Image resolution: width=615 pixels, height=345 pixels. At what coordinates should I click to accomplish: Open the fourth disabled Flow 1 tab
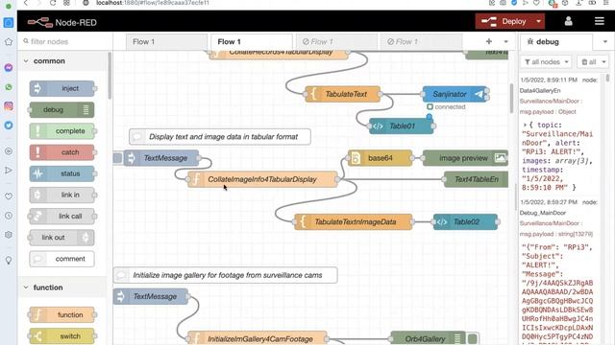(x=421, y=41)
